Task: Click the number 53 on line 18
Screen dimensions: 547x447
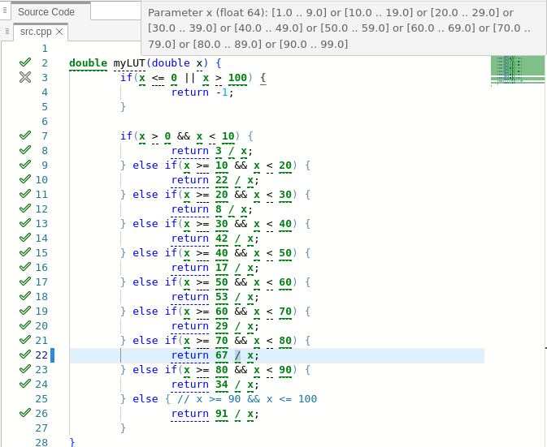Action: point(222,297)
